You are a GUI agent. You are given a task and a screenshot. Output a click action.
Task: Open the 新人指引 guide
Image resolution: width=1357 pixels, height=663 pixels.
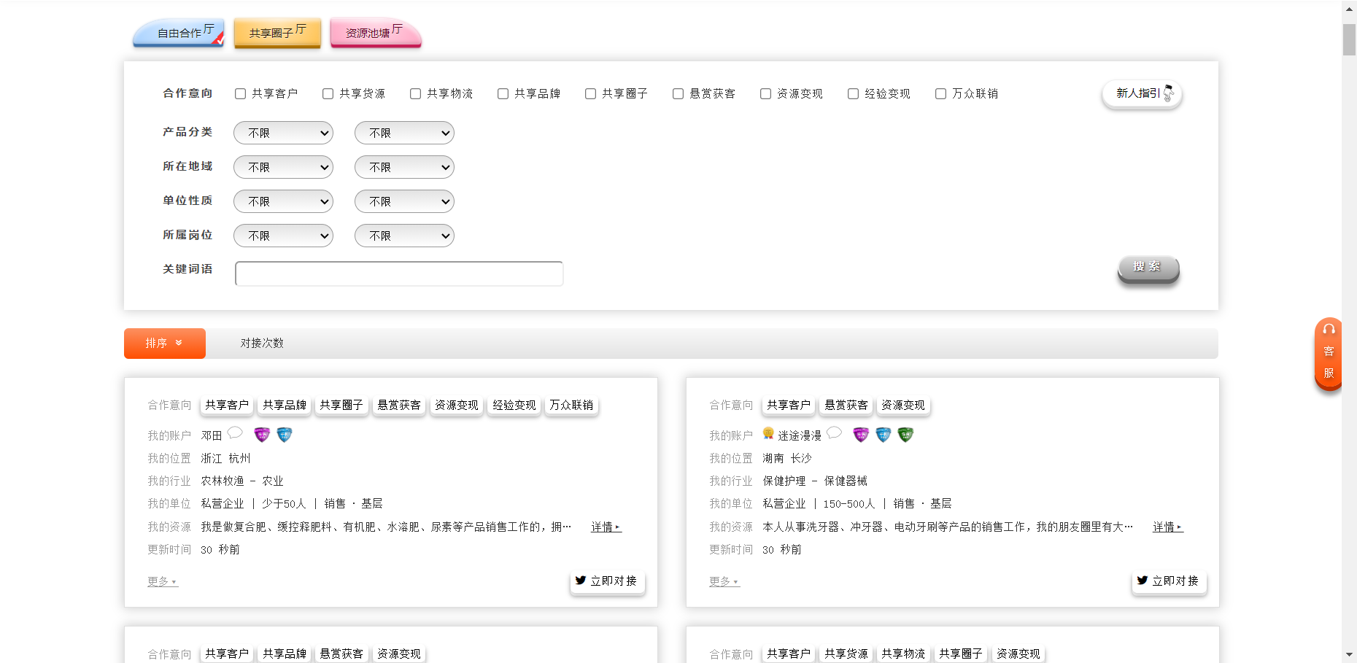coord(1142,93)
